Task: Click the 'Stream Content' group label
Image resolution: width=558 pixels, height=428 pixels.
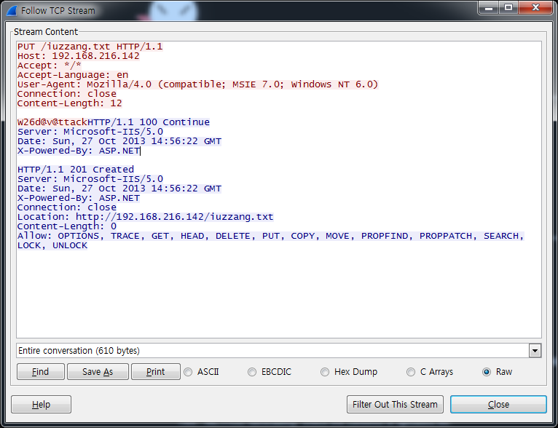Action: [46, 32]
